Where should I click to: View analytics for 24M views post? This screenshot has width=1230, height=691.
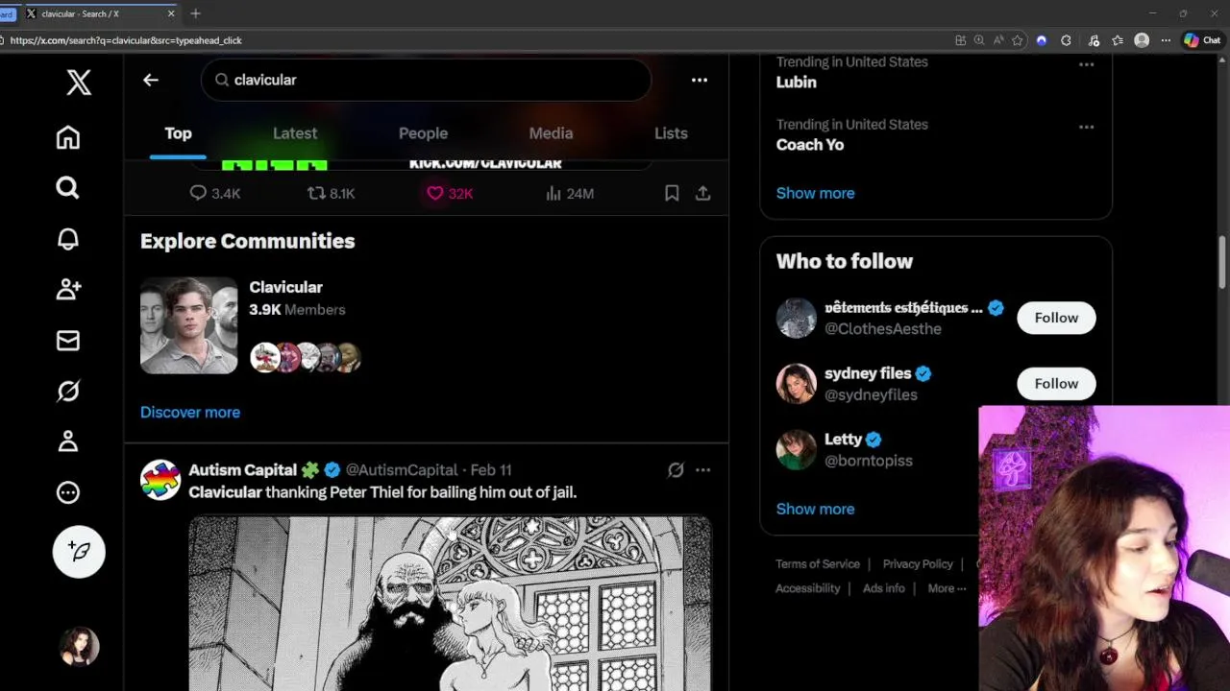coord(570,193)
